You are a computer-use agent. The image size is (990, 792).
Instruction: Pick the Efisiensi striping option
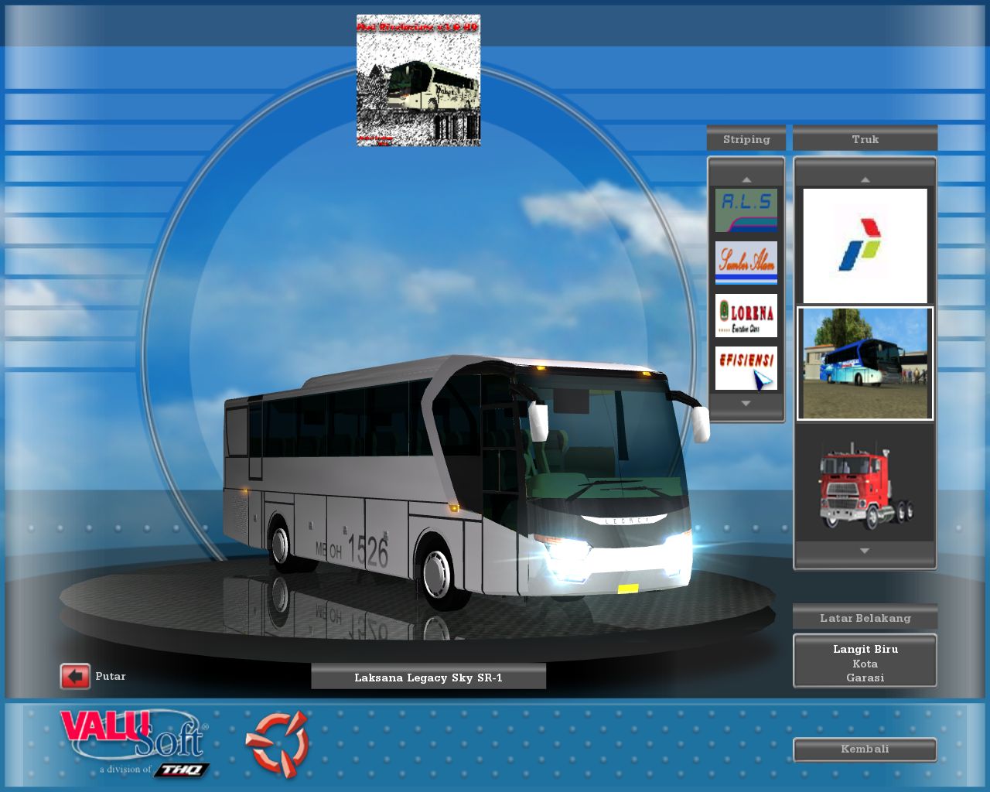click(746, 368)
